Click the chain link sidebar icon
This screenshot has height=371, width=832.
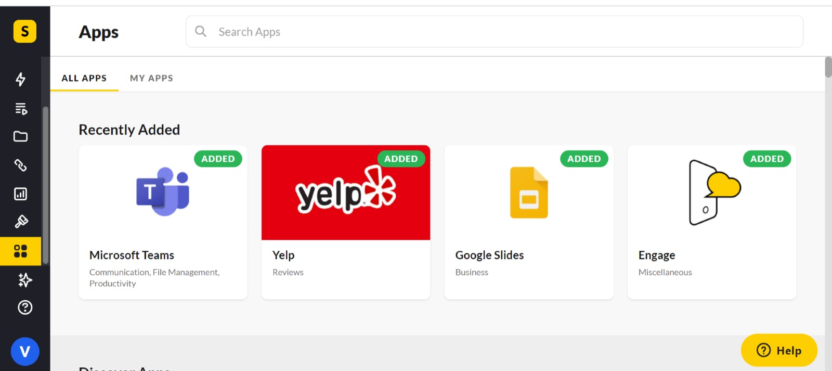[x=21, y=165]
